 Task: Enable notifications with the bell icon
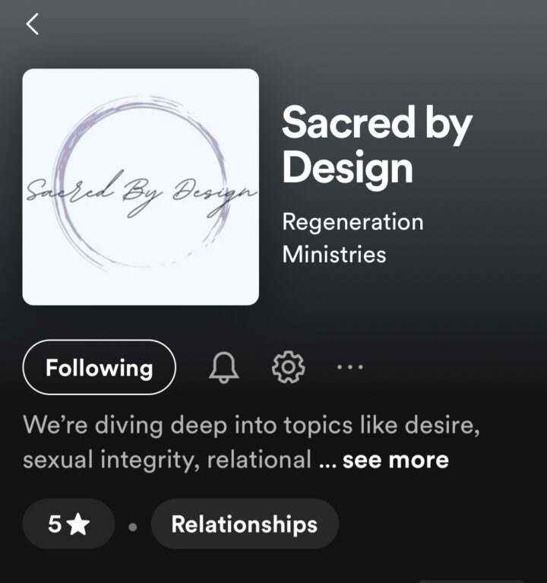pyautogui.click(x=223, y=368)
